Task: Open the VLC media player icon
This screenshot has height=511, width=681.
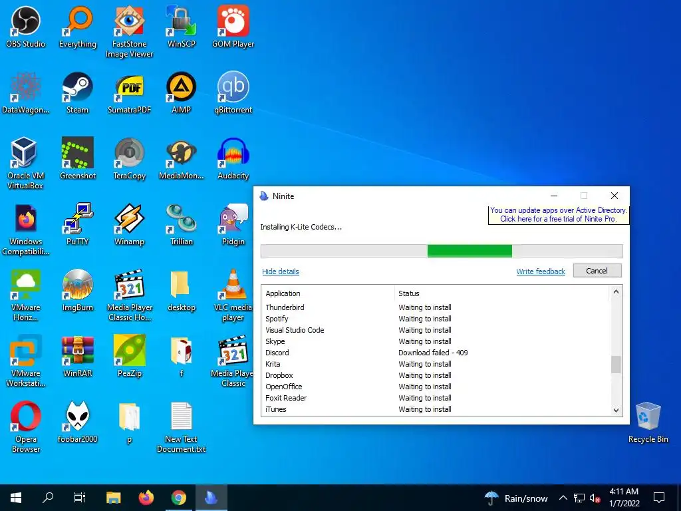Action: click(233, 295)
